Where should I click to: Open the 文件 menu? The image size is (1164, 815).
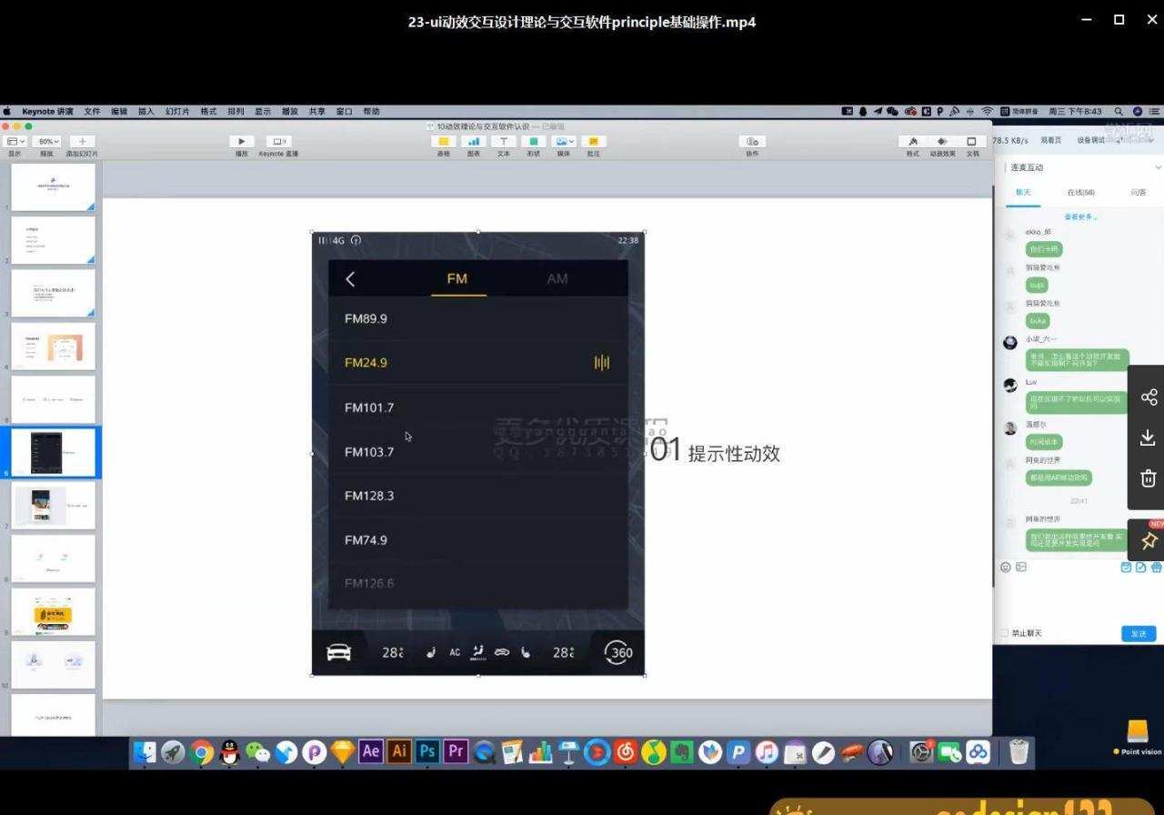coord(92,111)
